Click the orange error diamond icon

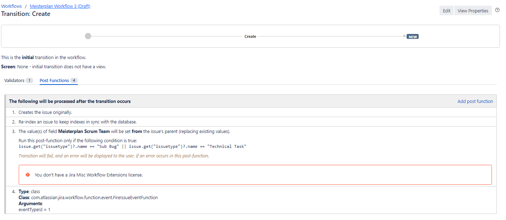click(28, 174)
